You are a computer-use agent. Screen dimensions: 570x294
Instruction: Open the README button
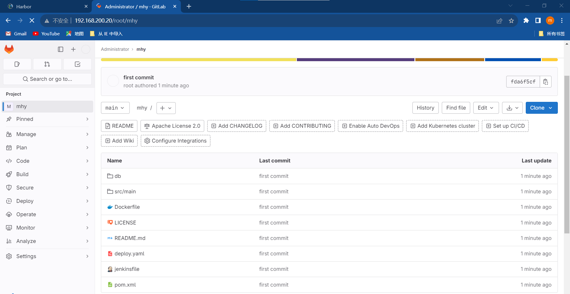(x=119, y=126)
